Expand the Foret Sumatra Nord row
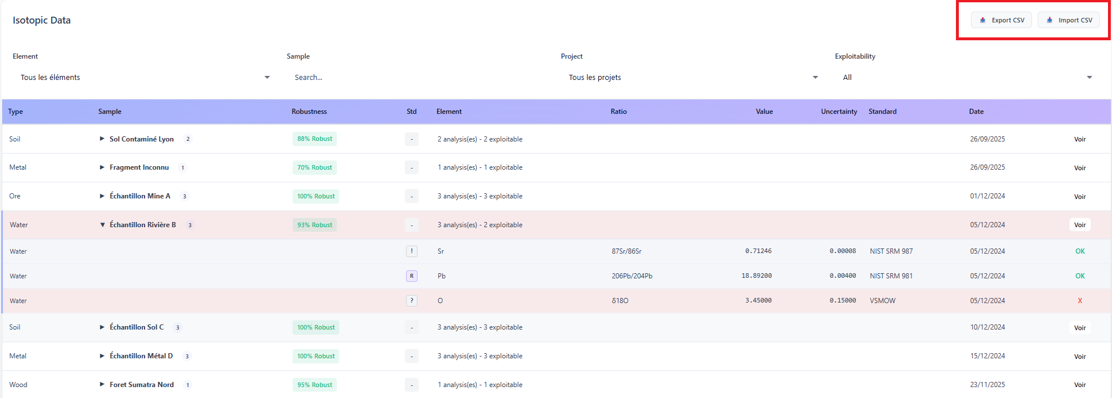This screenshot has height=398, width=1112. (102, 385)
